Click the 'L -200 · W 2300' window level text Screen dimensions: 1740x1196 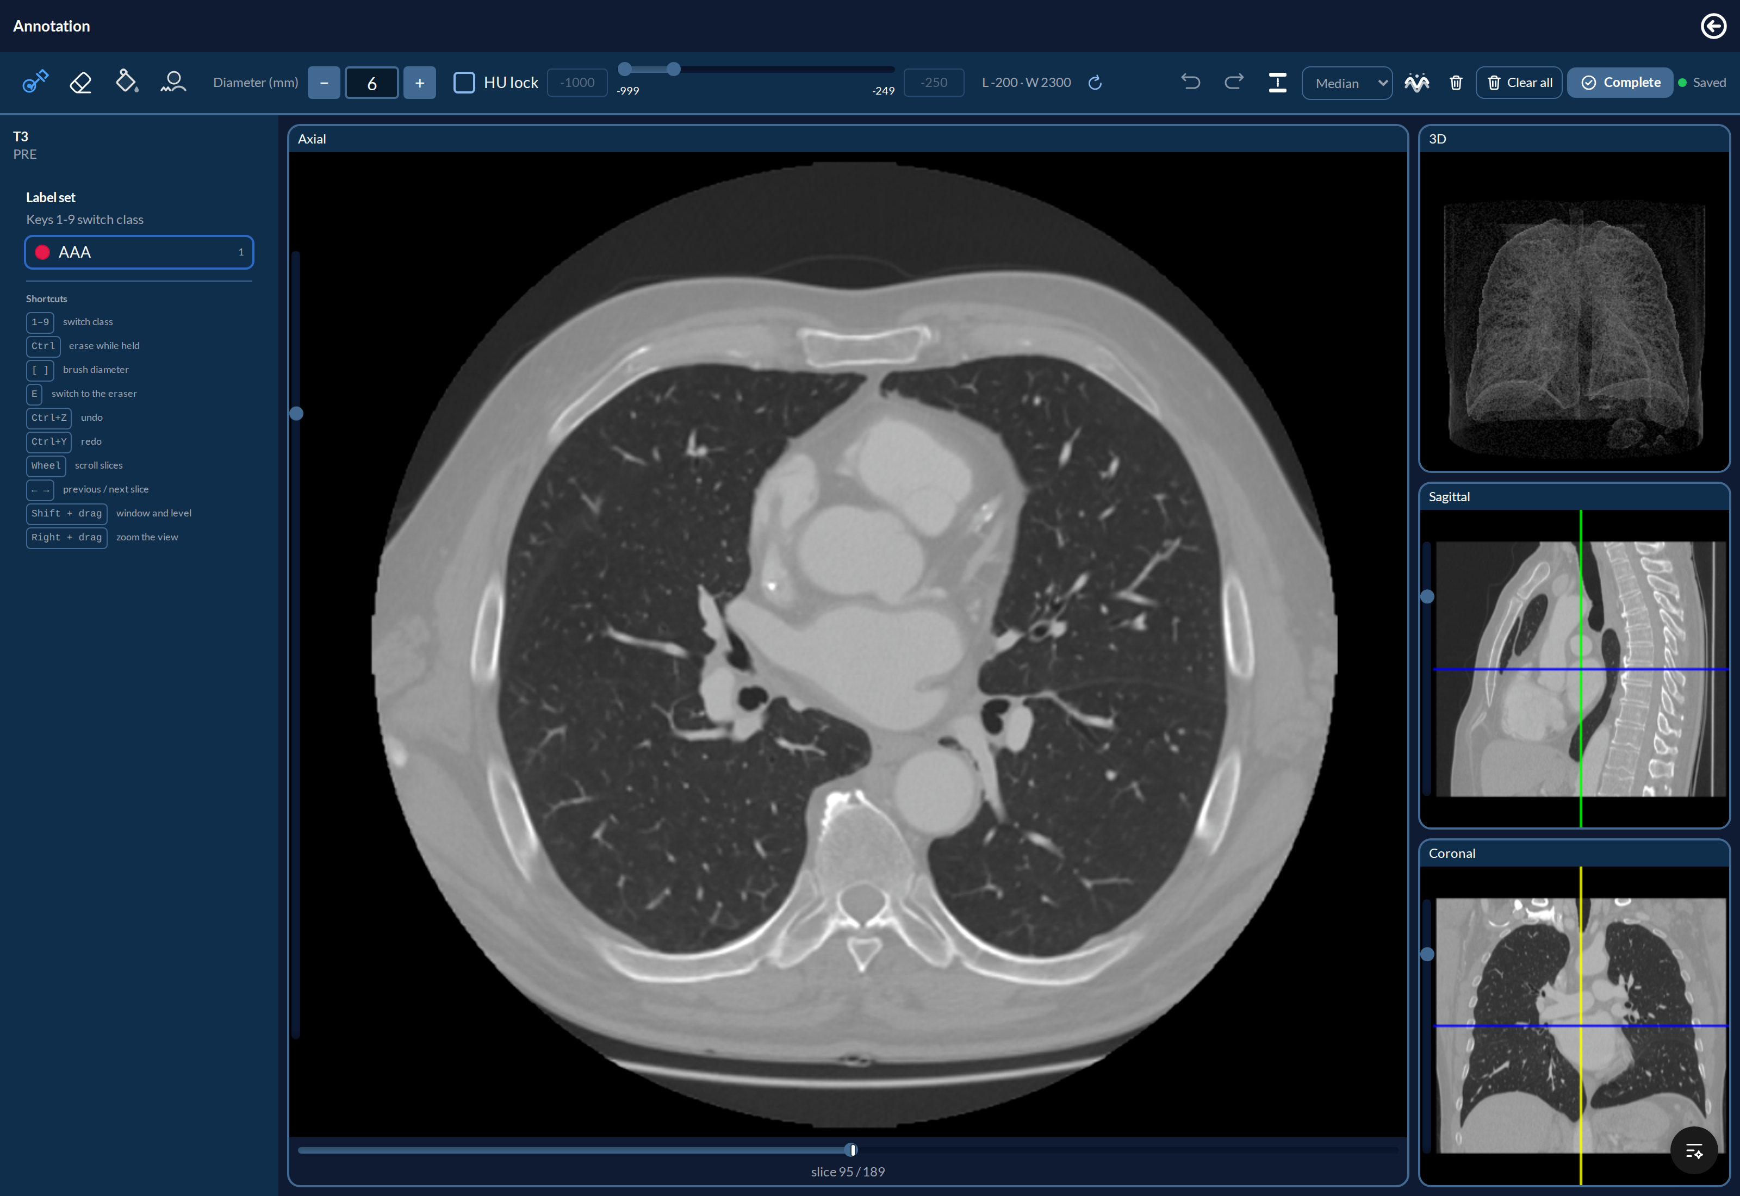pos(1026,83)
